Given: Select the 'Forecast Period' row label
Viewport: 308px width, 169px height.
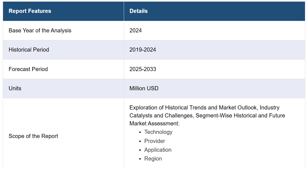Looking at the screenshot, I should point(28,69).
